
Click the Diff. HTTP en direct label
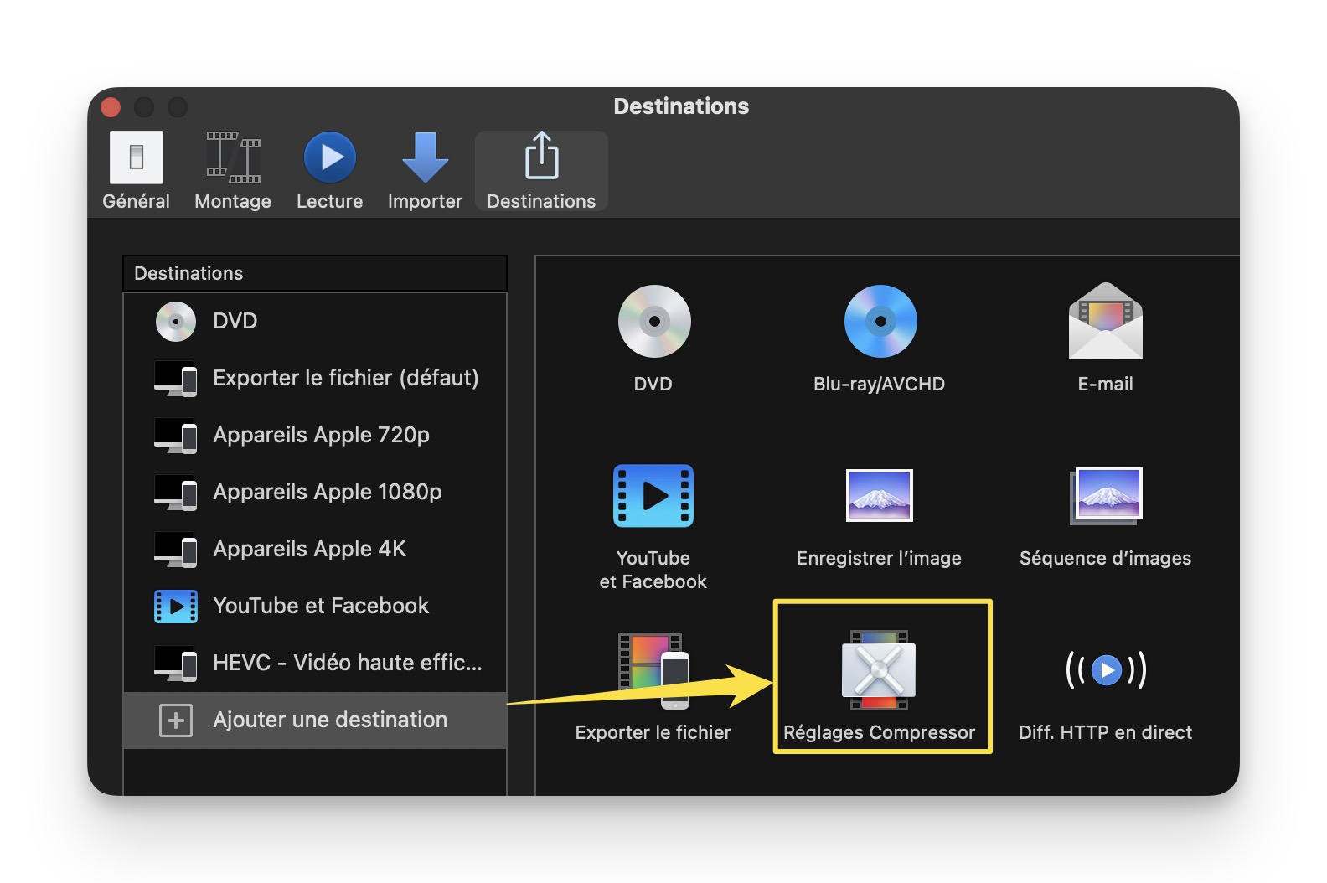[1105, 733]
